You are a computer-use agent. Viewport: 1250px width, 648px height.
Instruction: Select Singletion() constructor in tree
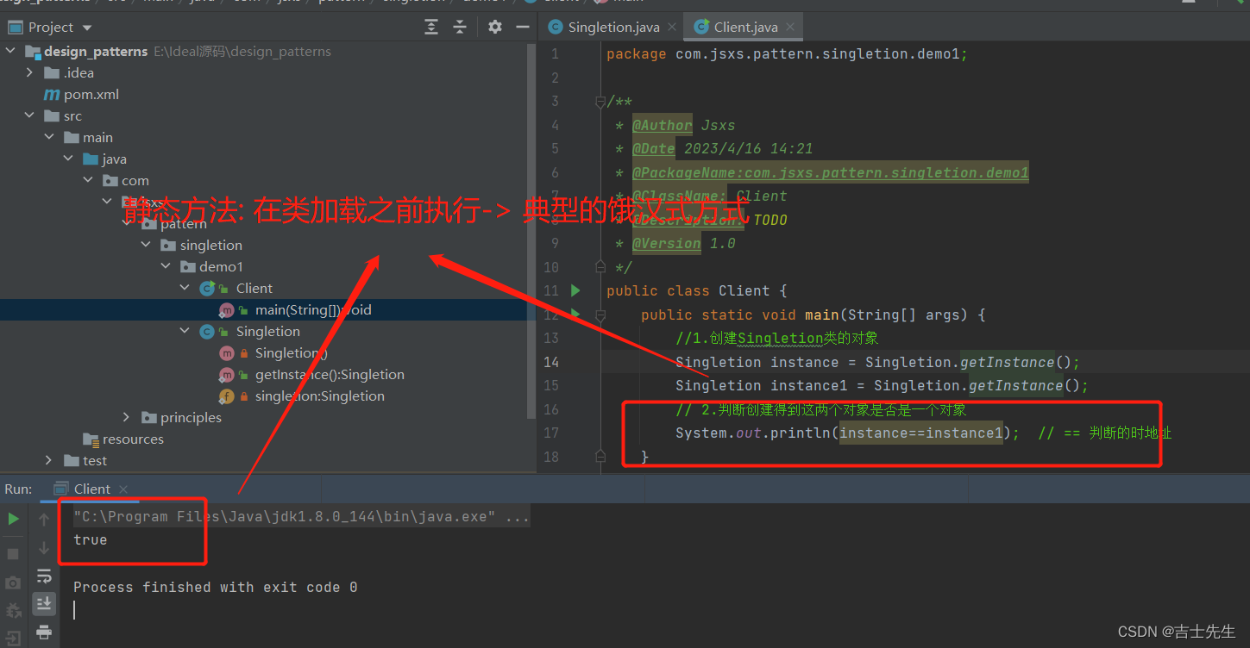click(x=291, y=353)
